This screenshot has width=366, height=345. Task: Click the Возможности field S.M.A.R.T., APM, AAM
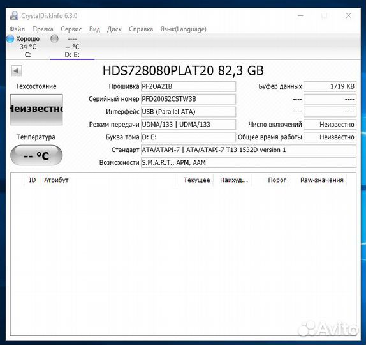pyautogui.click(x=249, y=162)
